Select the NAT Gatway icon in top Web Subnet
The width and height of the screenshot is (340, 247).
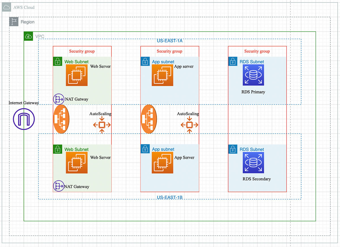pyautogui.click(x=59, y=99)
